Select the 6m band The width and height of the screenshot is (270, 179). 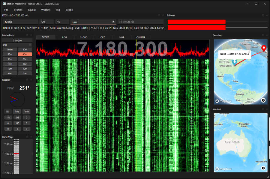coord(10,73)
